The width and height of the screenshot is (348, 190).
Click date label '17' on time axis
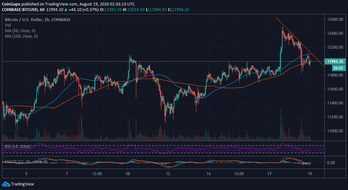pos(270,173)
